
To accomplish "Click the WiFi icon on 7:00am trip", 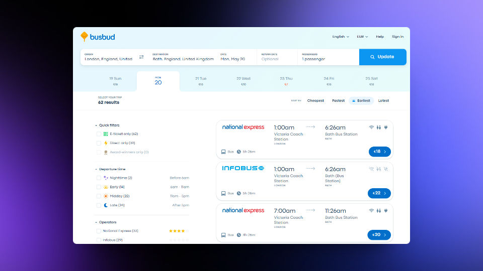I will (x=371, y=210).
